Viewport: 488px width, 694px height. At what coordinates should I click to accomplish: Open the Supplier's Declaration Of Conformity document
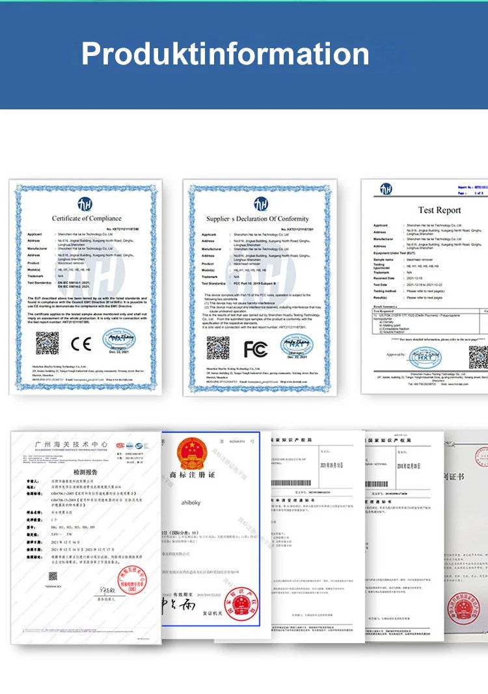point(260,286)
